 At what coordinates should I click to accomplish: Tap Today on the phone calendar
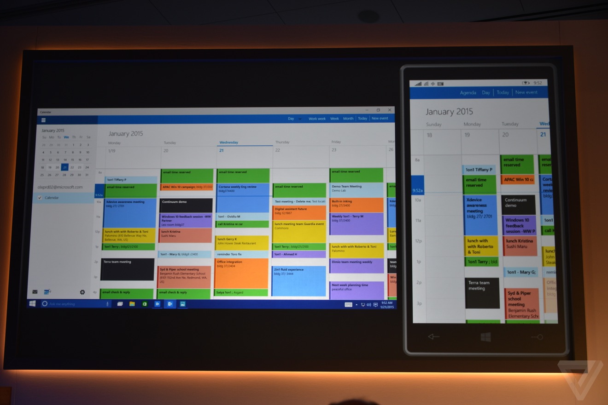503,92
